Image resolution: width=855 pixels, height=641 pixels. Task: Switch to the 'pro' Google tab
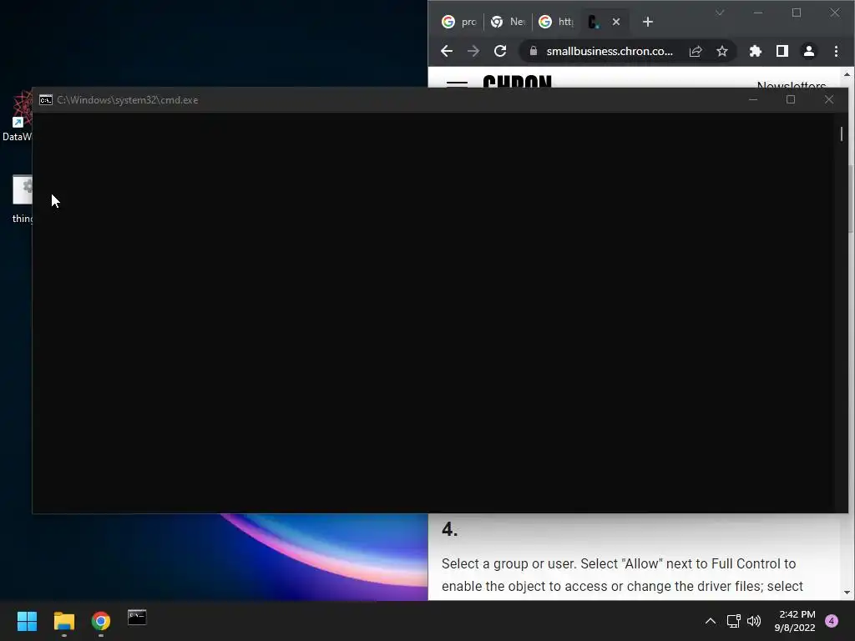[x=458, y=22]
